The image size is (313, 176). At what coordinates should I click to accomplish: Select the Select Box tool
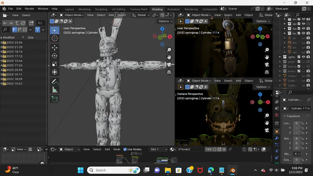point(55,30)
